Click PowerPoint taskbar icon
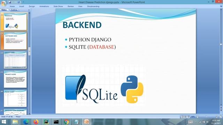223x125 pixels. (x=86, y=122)
